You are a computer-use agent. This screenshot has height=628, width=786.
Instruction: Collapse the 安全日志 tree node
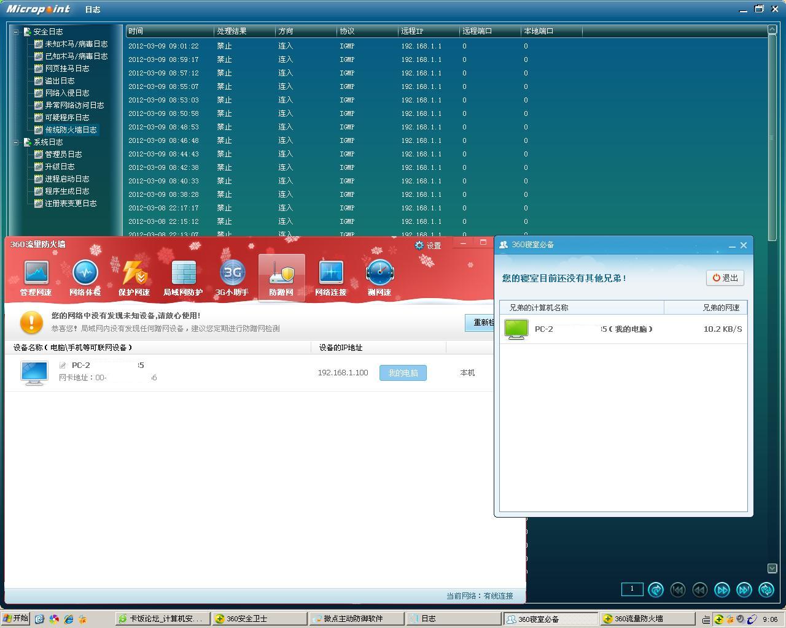click(16, 32)
